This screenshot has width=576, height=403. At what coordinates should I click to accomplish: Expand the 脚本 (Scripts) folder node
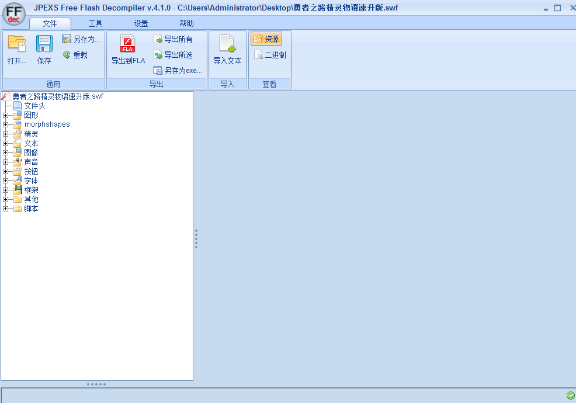coord(6,209)
